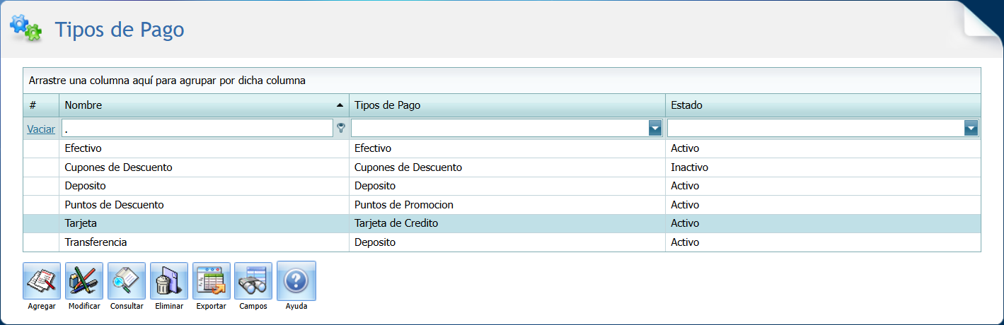Click Activo status in Transferencia row

coord(824,242)
